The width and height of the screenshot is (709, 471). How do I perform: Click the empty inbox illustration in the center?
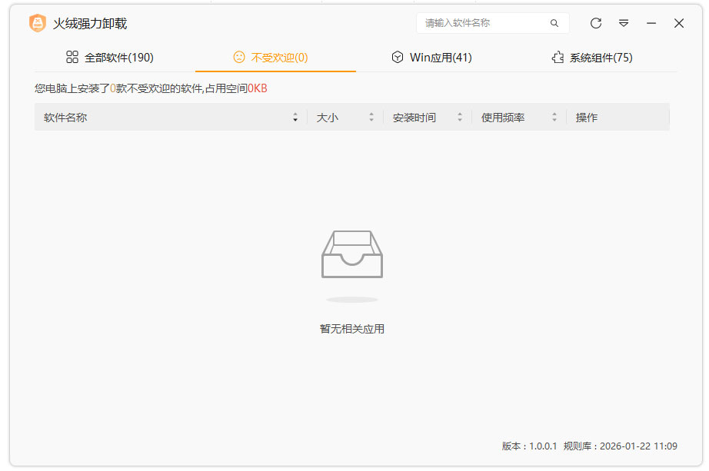[352, 254]
